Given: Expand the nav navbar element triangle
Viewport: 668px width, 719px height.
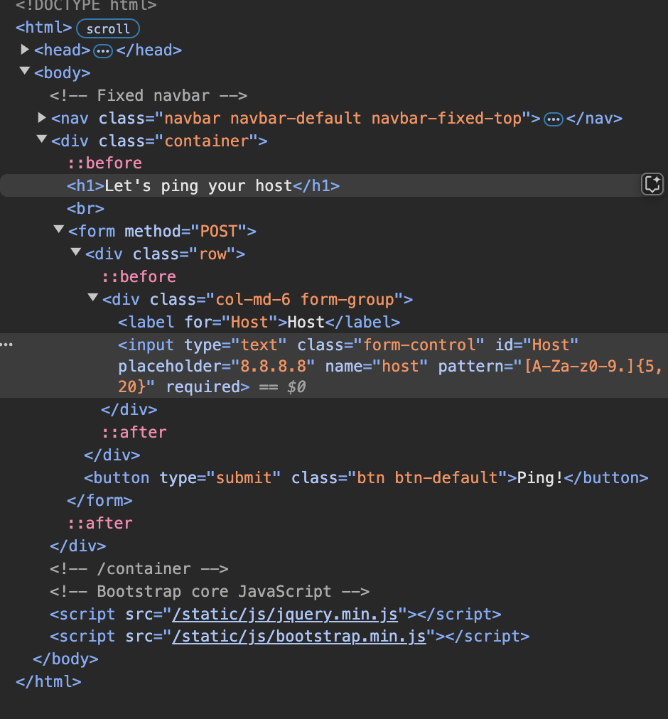Looking at the screenshot, I should [42, 118].
